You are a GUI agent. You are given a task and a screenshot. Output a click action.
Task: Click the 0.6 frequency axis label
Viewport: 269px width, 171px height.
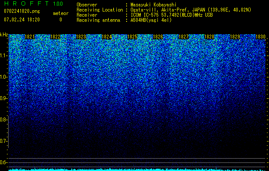click(x=3, y=162)
